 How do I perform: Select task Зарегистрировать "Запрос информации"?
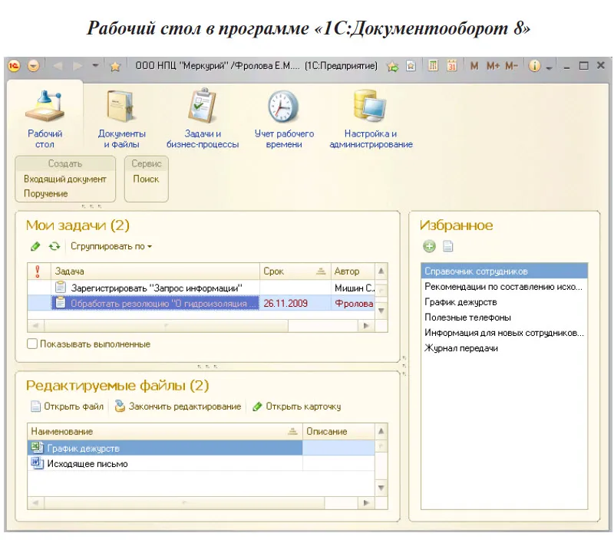pos(157,288)
